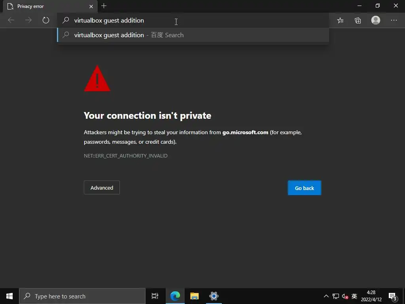The height and width of the screenshot is (304, 405).
Task: Click the browser Refresh icon
Action: click(46, 20)
